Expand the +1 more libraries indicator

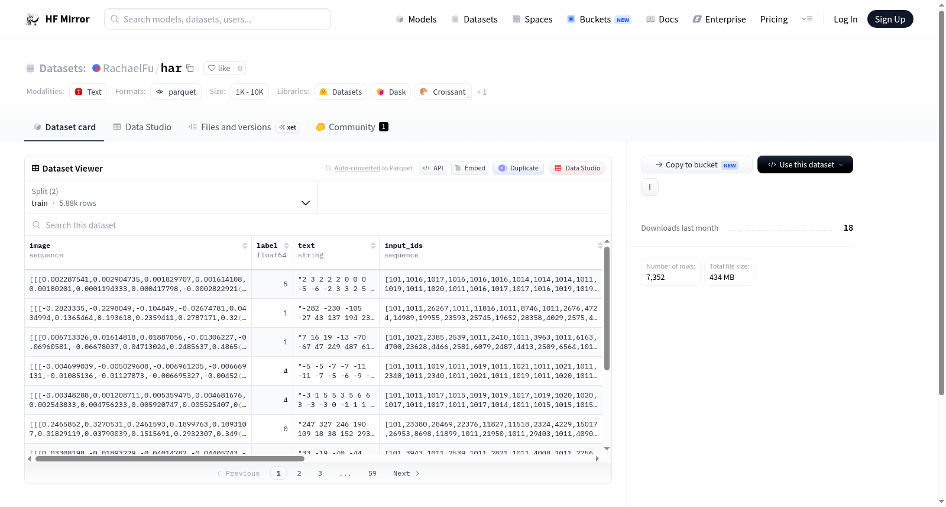coord(481,92)
